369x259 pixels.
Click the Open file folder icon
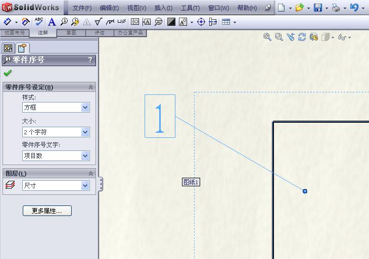pyautogui.click(x=299, y=8)
